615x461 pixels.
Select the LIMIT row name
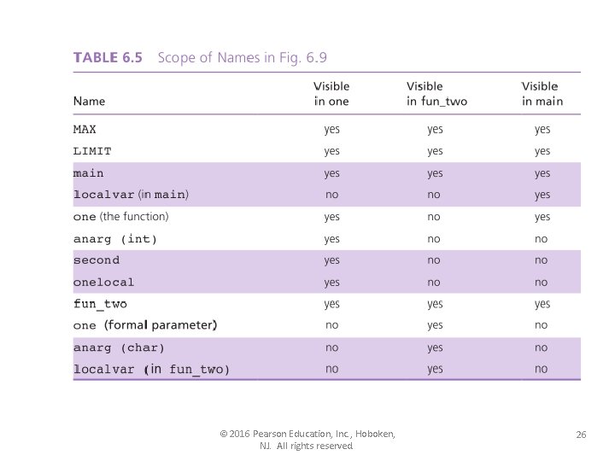[92, 151]
